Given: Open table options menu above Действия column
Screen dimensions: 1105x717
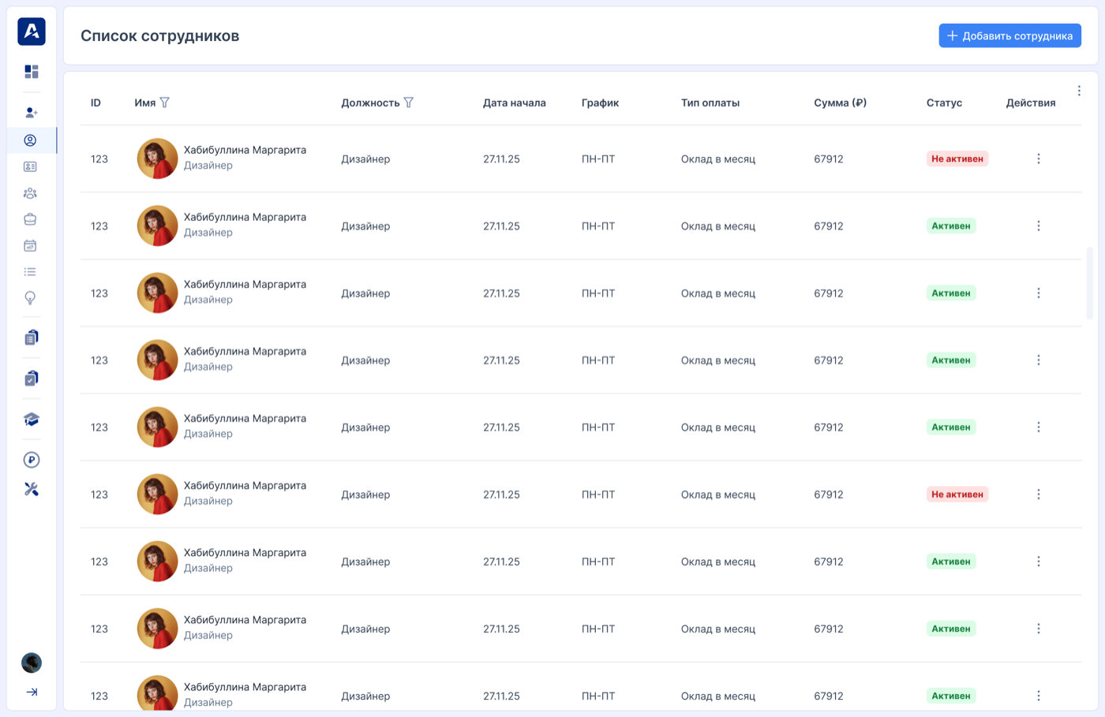Looking at the screenshot, I should pos(1079,91).
